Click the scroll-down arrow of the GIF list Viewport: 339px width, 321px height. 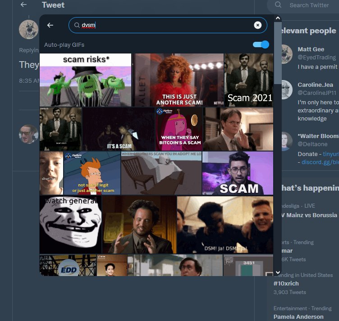click(278, 272)
